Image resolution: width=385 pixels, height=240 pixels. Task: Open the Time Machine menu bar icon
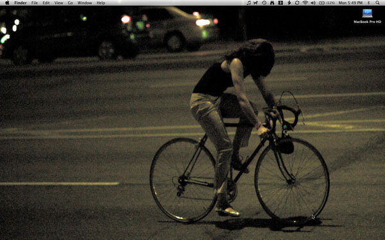click(x=264, y=3)
